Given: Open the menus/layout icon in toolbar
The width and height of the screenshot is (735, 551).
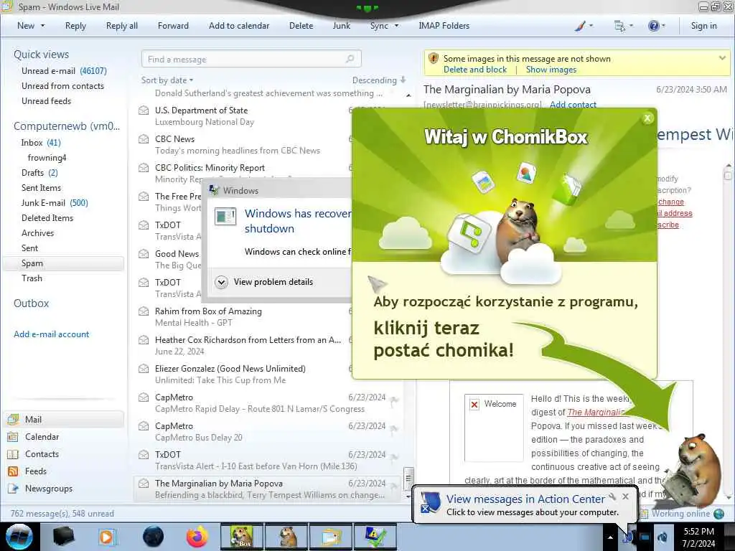Looking at the screenshot, I should click(619, 26).
